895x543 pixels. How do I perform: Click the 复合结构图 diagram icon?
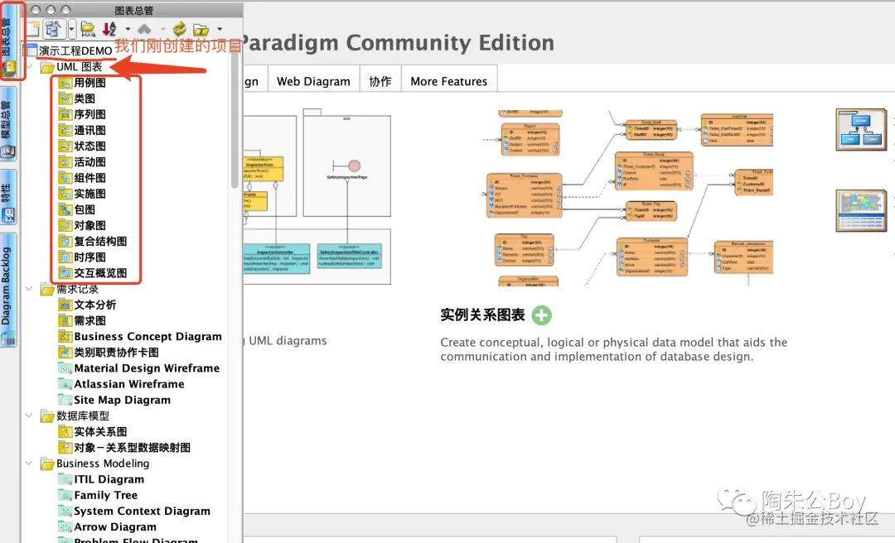click(65, 242)
